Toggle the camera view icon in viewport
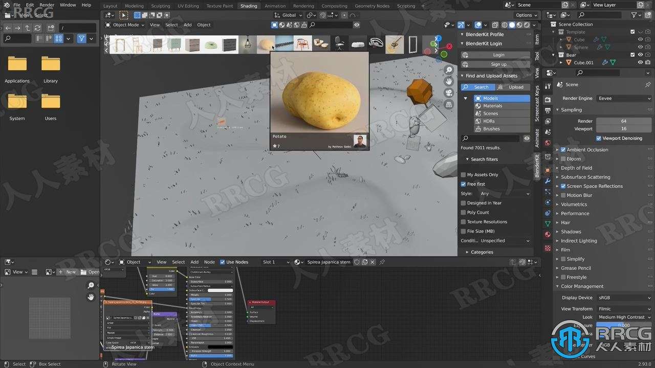Image resolution: width=655 pixels, height=368 pixels. (449, 93)
